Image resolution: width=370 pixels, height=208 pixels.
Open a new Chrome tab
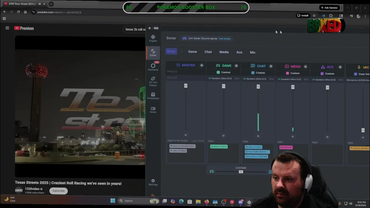pyautogui.click(x=51, y=4)
